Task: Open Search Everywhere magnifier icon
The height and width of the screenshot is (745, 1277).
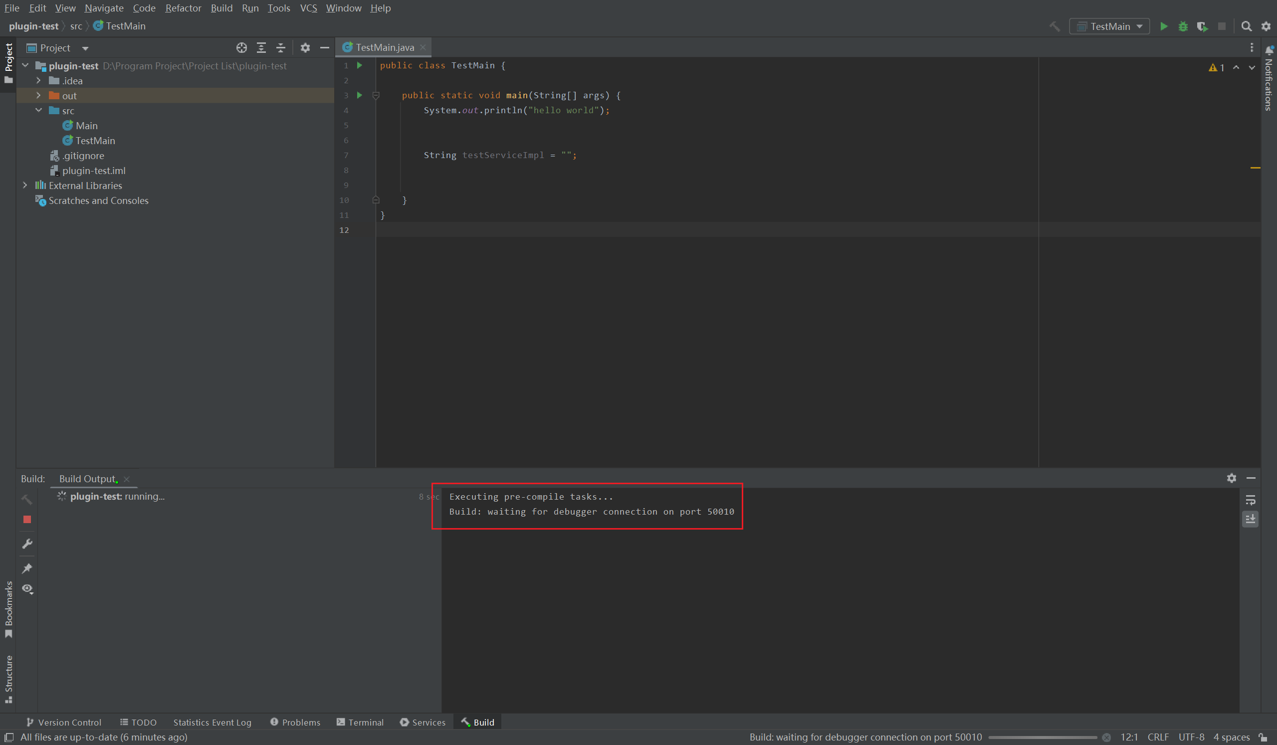Action: click(1247, 26)
